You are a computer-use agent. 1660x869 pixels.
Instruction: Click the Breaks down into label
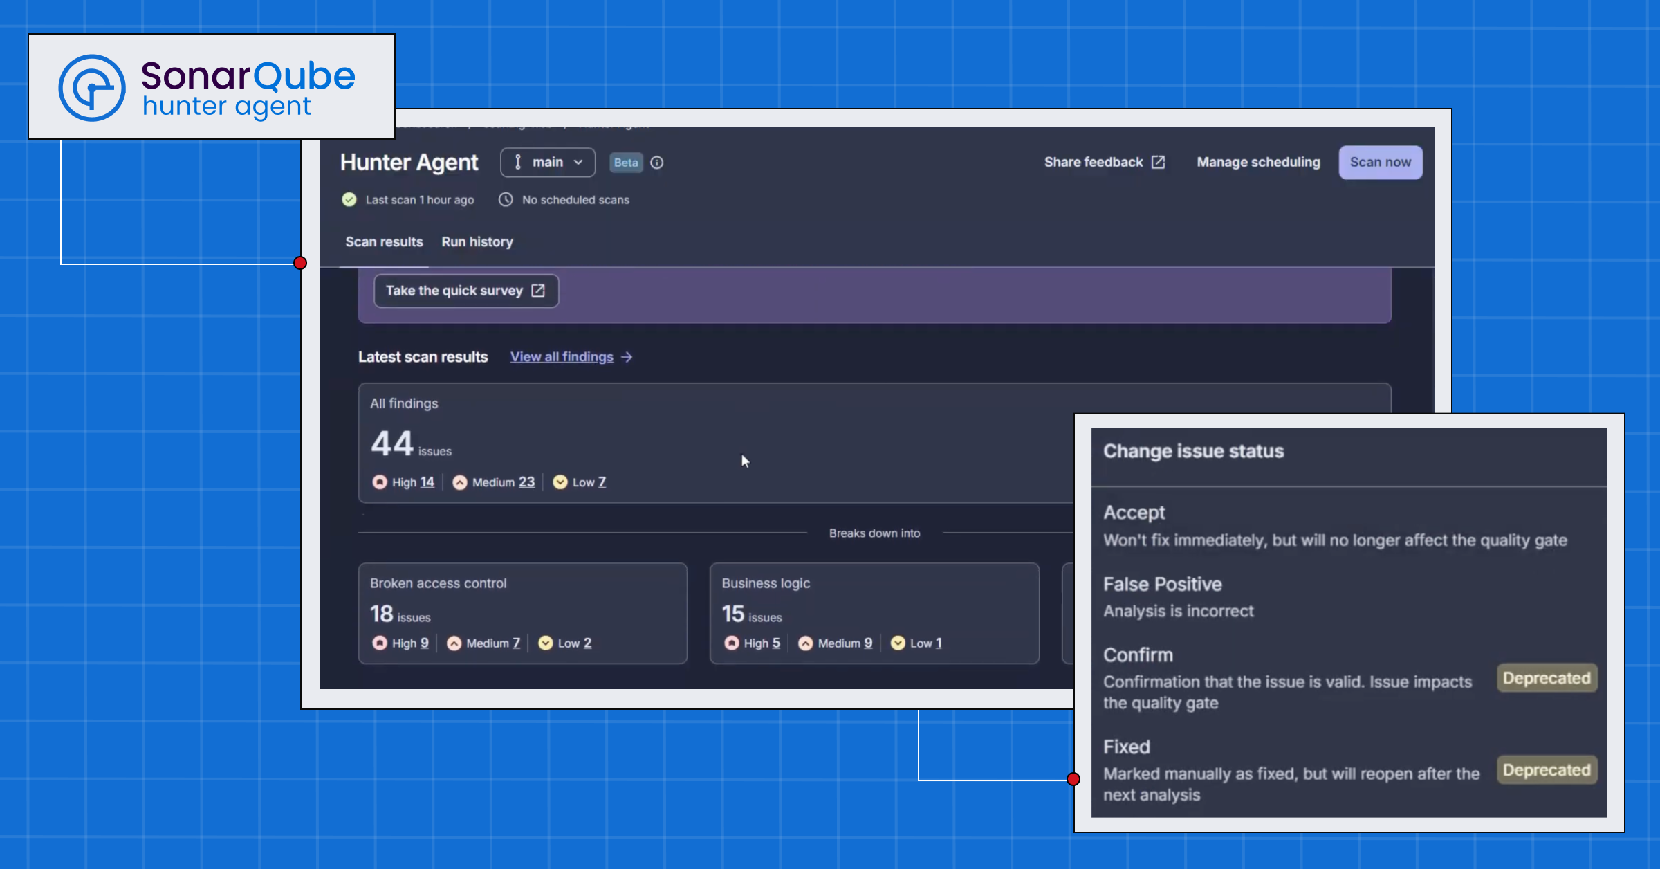[x=874, y=533]
